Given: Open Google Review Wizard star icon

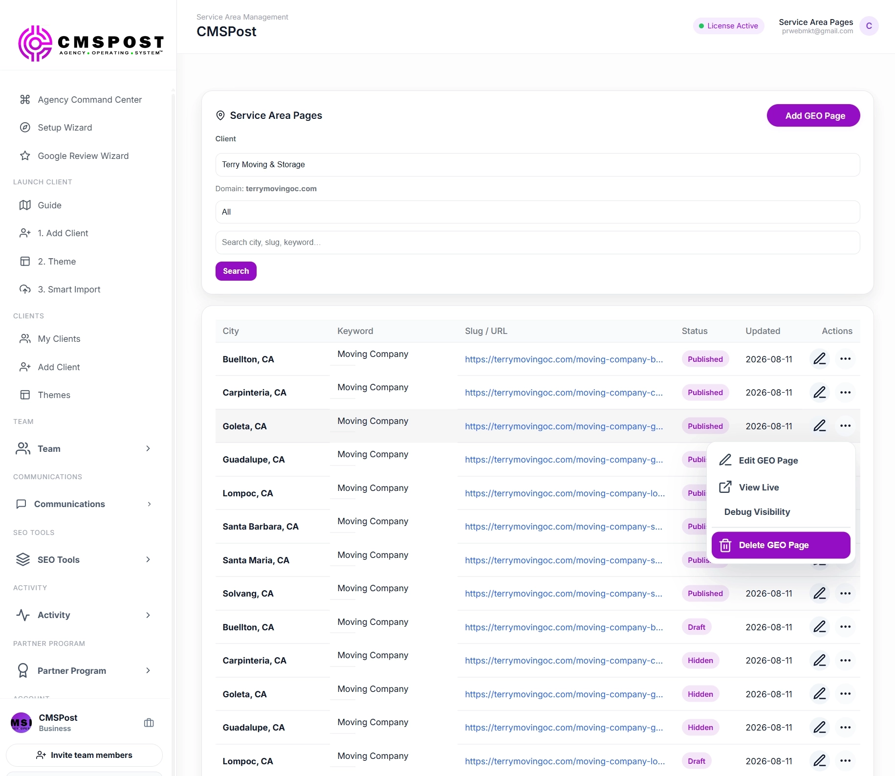Looking at the screenshot, I should point(25,156).
